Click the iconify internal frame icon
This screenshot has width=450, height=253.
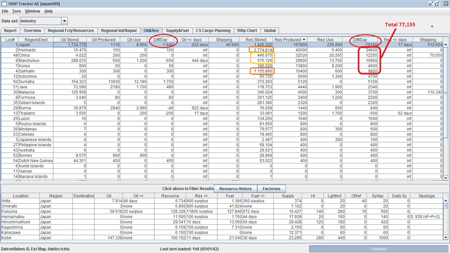click(x=431, y=4)
